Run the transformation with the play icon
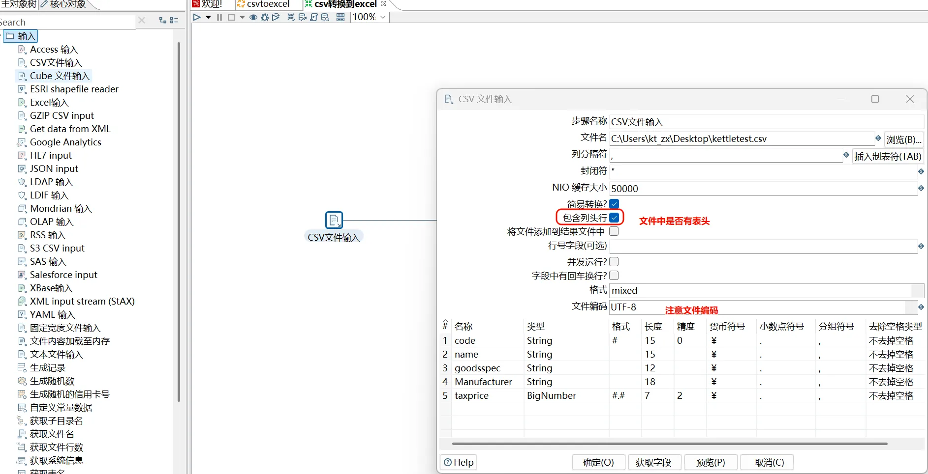 pos(197,17)
